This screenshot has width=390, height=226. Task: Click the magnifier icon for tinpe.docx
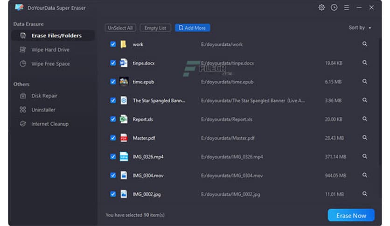(365, 63)
